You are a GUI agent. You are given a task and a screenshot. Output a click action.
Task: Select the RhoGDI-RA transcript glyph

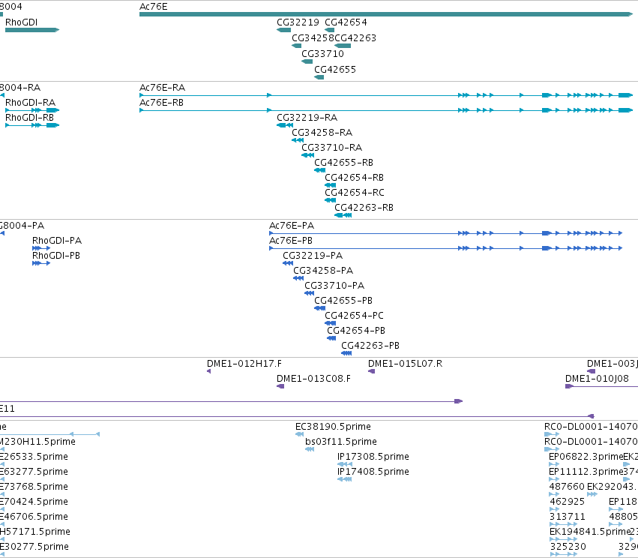(32, 110)
